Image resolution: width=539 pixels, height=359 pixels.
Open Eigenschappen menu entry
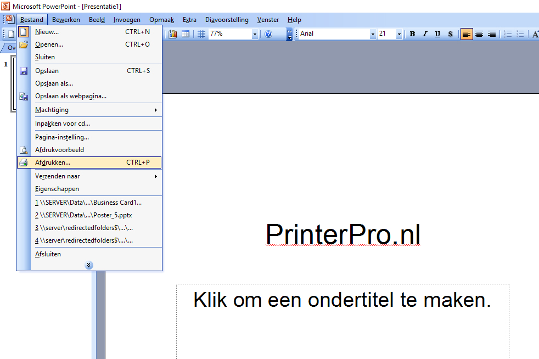click(x=89, y=189)
